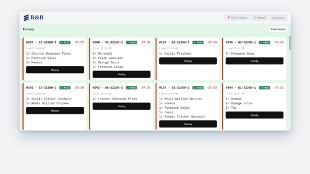Click PAID badge on order #193
This screenshot has height=174, width=310.
[x=198, y=88]
